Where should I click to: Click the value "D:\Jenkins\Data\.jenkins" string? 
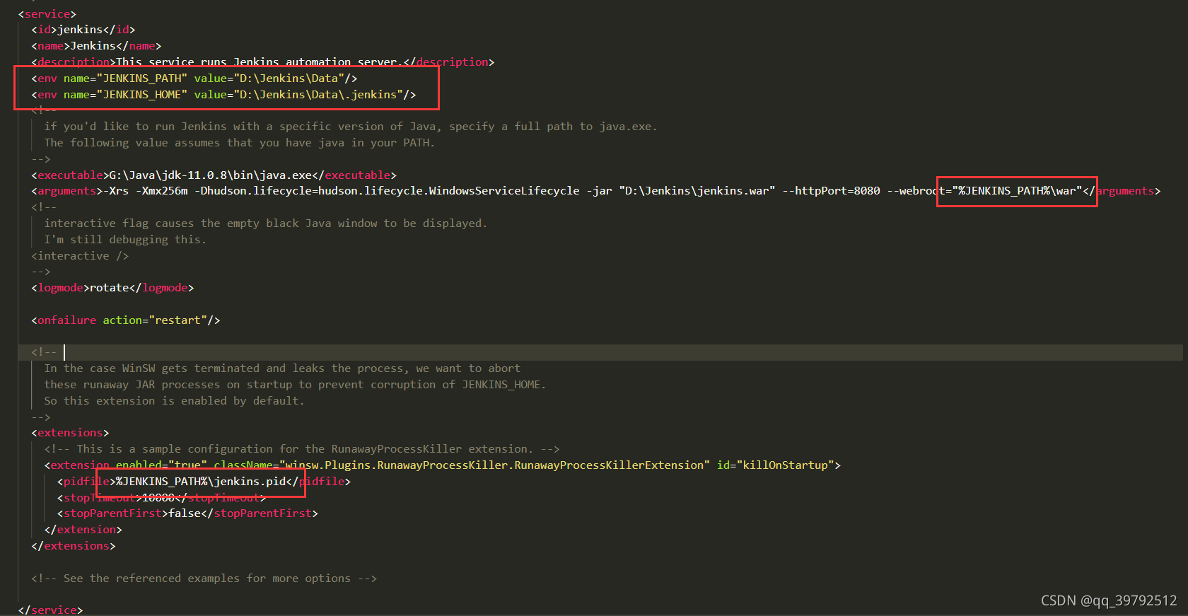[x=318, y=95]
